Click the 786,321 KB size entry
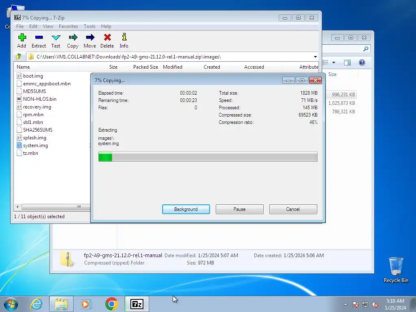The width and height of the screenshot is (416, 312). pyautogui.click(x=343, y=111)
